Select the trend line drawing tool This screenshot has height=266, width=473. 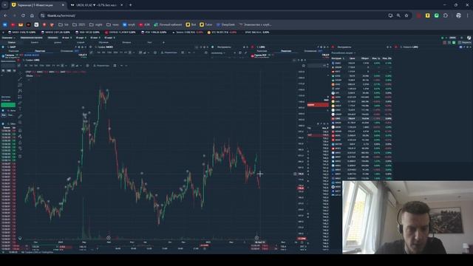(x=20, y=79)
